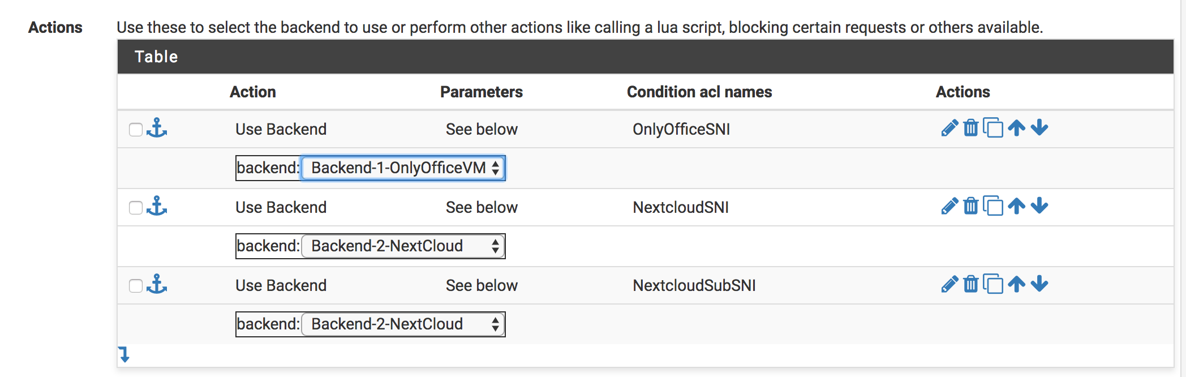Viewport: 1186px width, 377px height.
Task: Edit the NextcloudSubSNI rule
Action: (x=950, y=285)
